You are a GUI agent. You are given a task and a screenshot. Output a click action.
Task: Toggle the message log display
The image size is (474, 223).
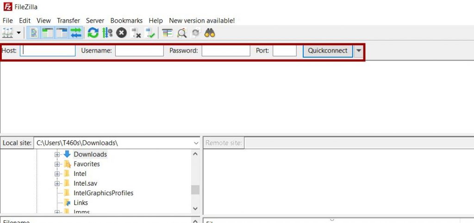pyautogui.click(x=34, y=32)
